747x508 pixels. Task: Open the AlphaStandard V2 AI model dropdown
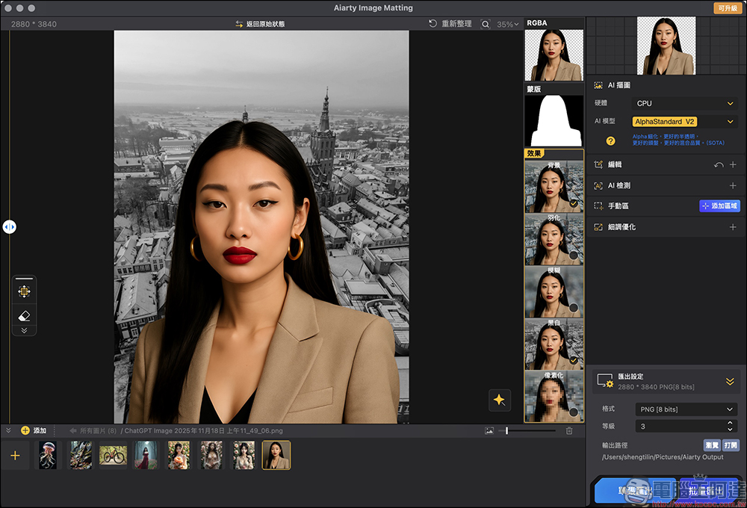[684, 121]
